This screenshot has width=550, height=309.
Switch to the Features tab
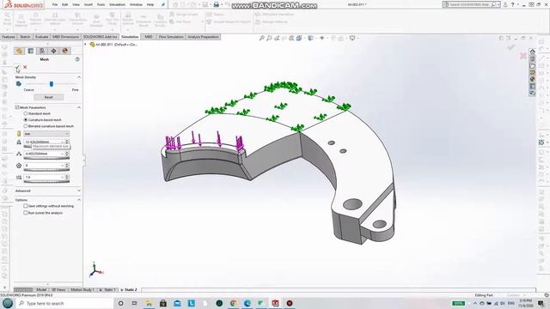(9, 37)
